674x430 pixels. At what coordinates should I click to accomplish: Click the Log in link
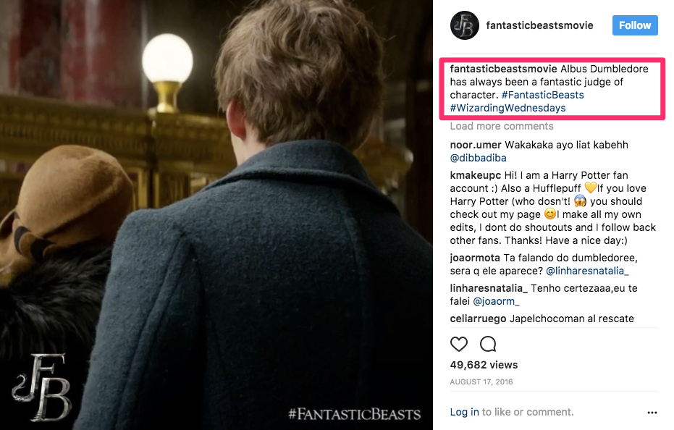click(x=464, y=412)
